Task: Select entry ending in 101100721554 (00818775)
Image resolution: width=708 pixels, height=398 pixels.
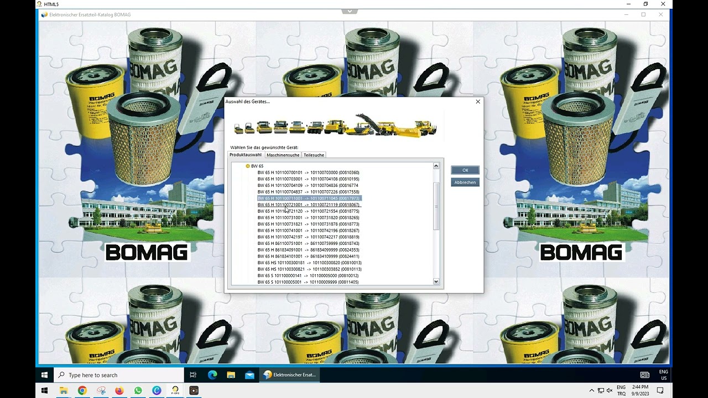Action: click(308, 211)
